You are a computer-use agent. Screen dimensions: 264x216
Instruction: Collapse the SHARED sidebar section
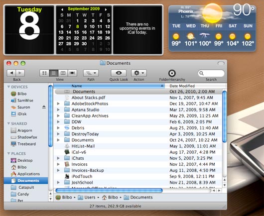tap(8, 123)
